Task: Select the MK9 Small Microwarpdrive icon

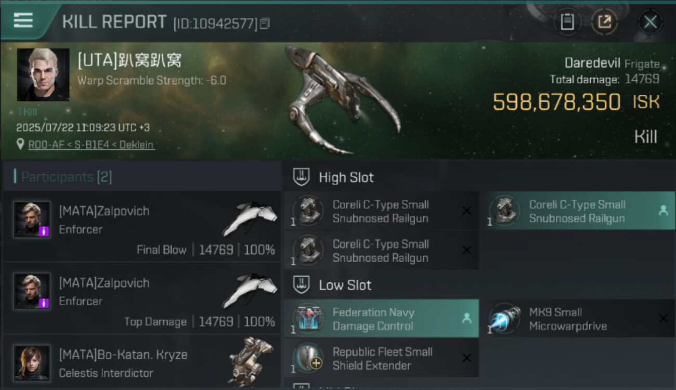Action: (x=504, y=318)
